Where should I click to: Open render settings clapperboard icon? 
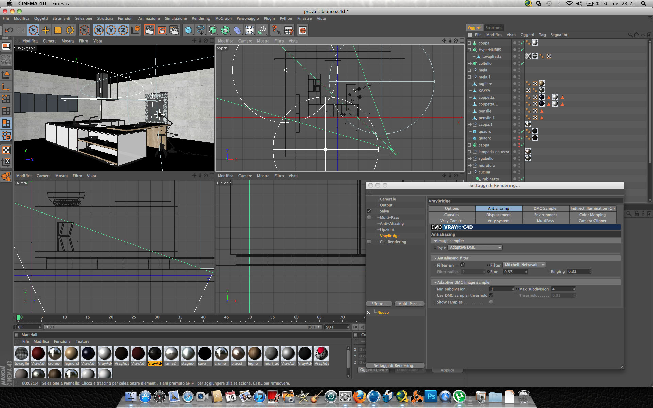174,30
